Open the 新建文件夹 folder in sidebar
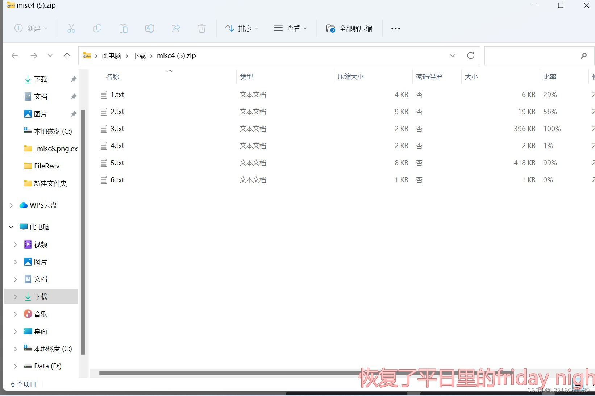 [x=45, y=183]
